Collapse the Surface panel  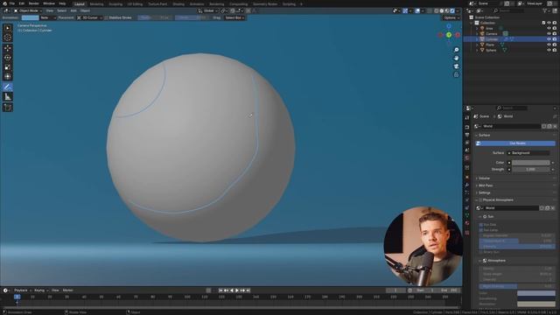click(484, 136)
